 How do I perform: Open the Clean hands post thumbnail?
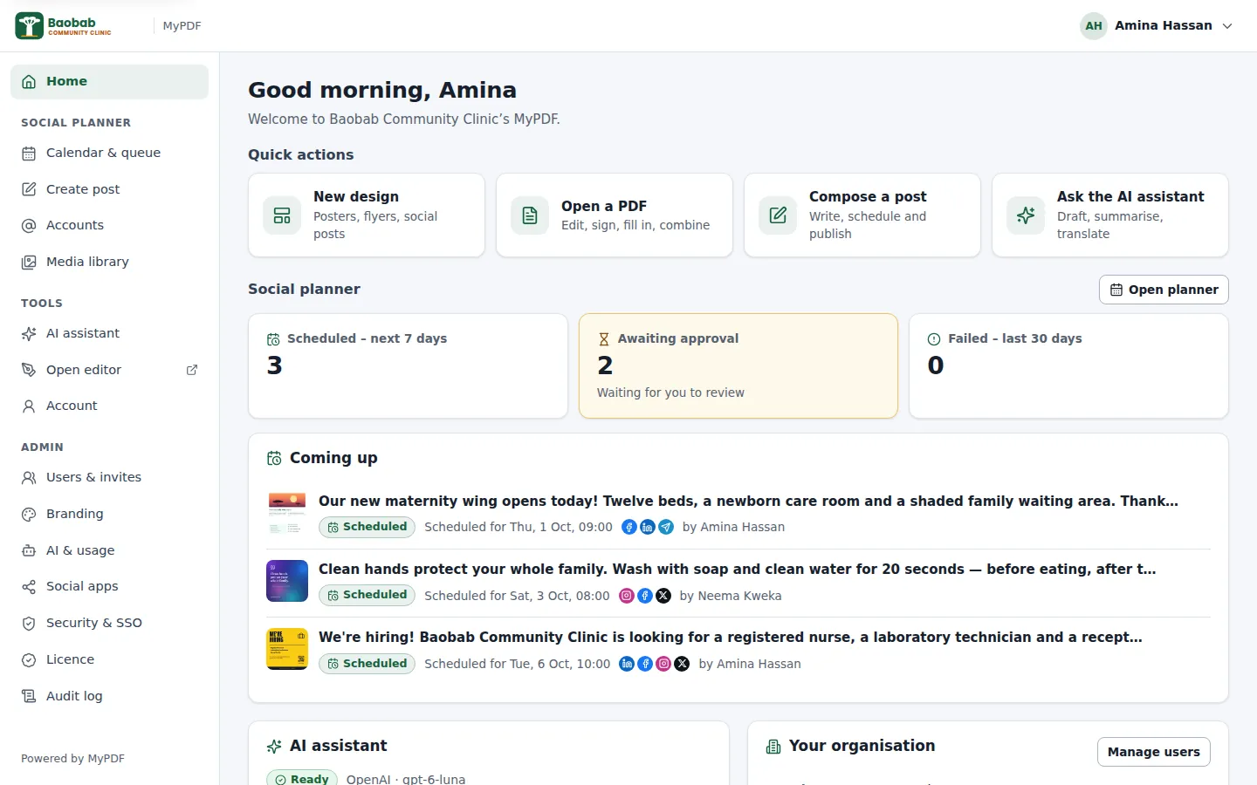tap(287, 581)
